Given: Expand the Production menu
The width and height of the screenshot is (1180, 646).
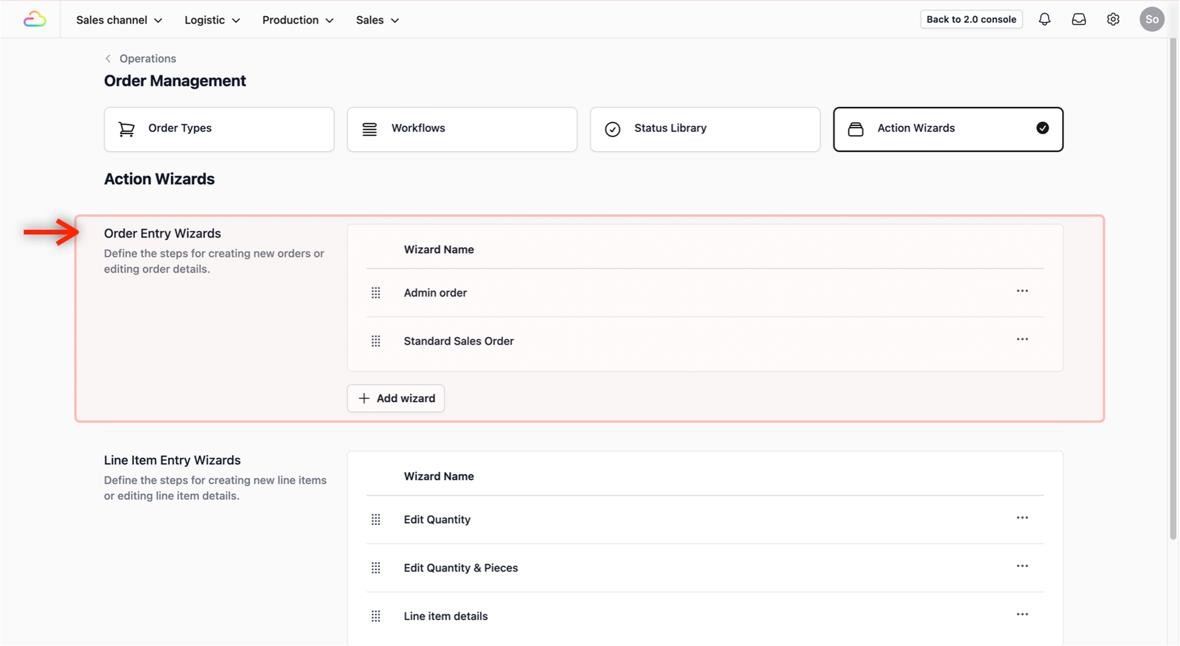Looking at the screenshot, I should tap(298, 20).
